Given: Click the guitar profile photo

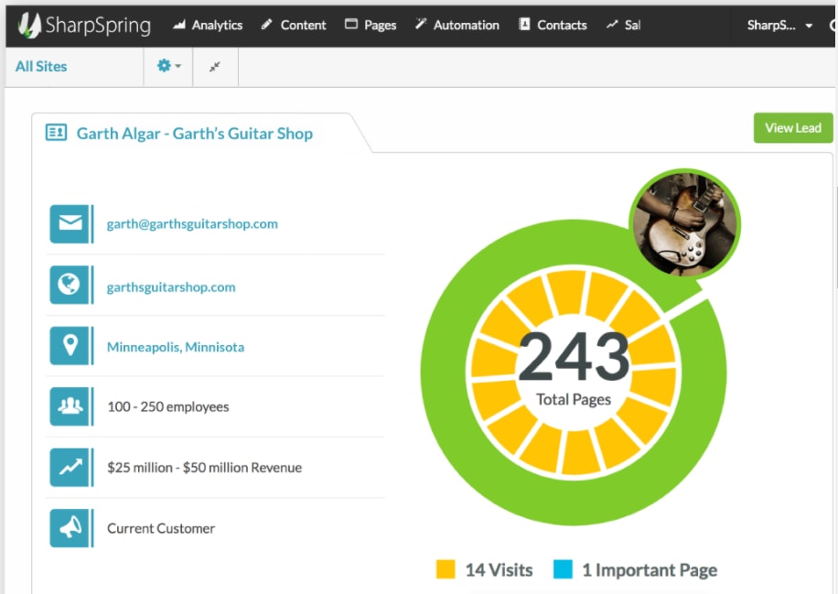Looking at the screenshot, I should tap(684, 223).
